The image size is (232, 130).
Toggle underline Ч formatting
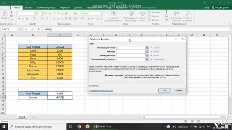point(27,18)
